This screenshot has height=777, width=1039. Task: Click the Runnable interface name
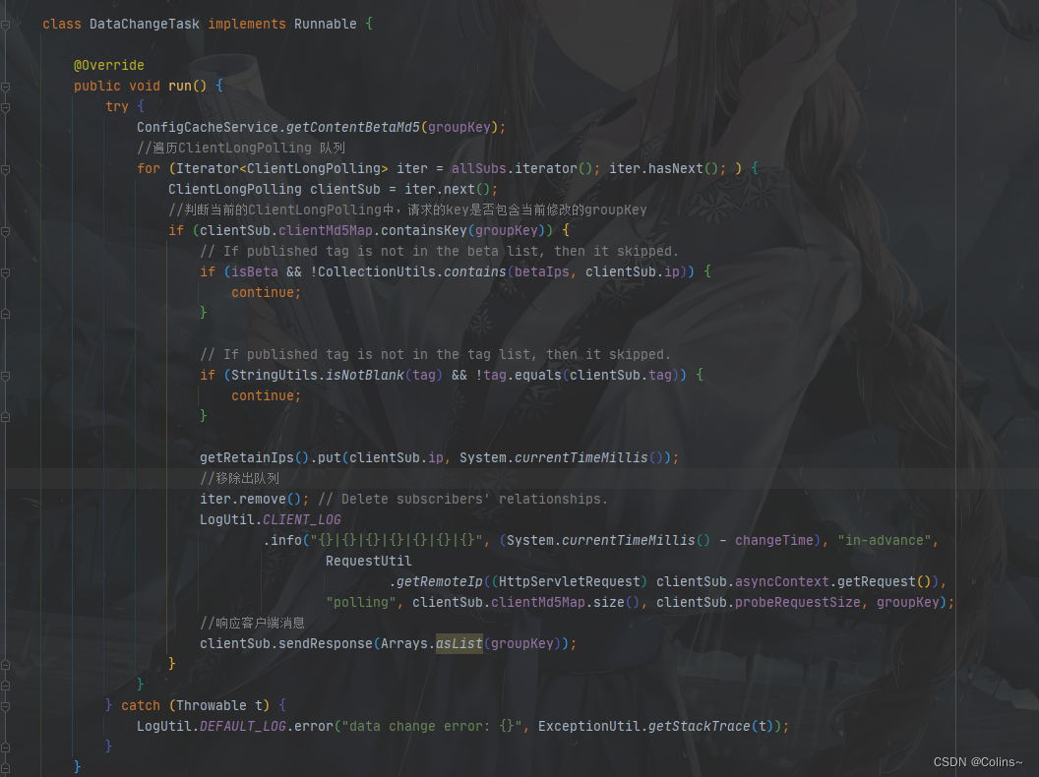coord(325,24)
